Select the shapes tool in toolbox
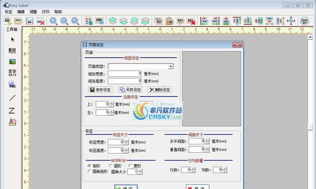Viewport: 316px width, 189px height. (x=12, y=122)
